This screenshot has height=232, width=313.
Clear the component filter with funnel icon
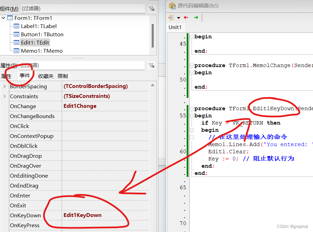coord(151,9)
